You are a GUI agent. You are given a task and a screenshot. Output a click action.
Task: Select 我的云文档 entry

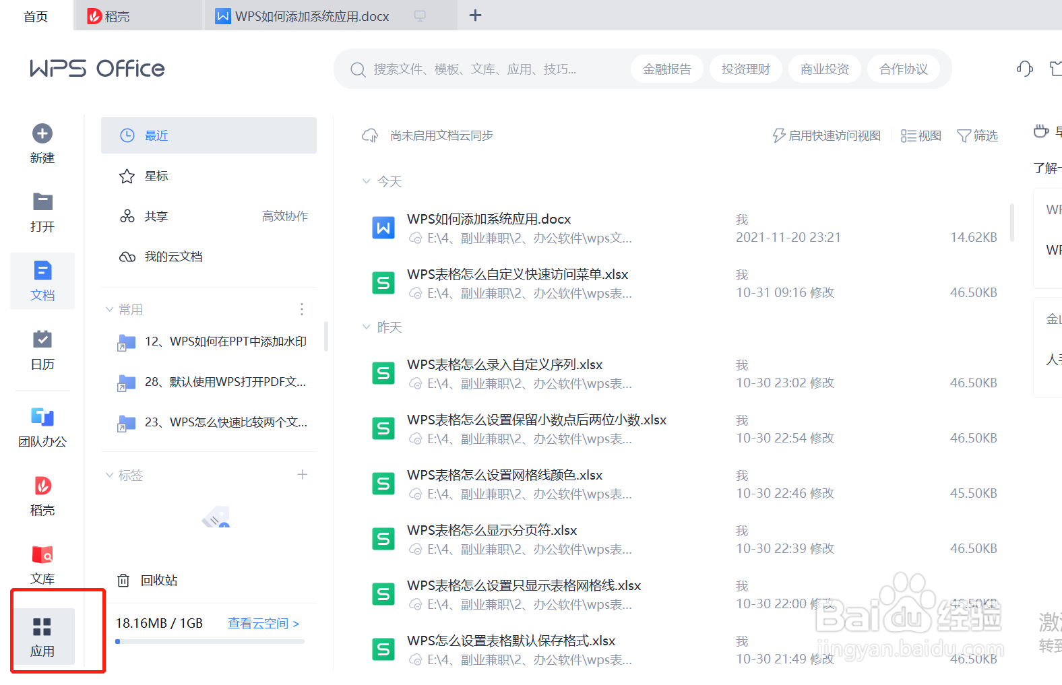209,257
